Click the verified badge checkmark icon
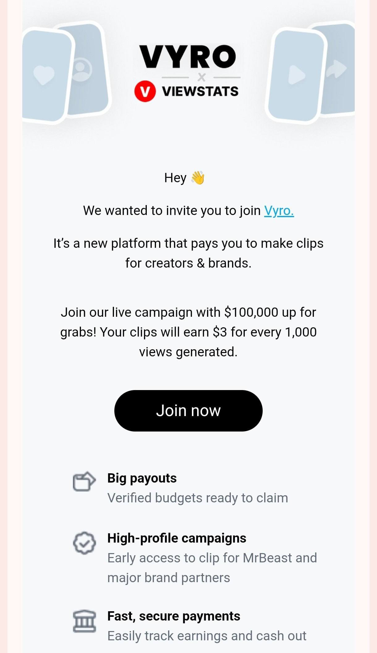The height and width of the screenshot is (653, 377). pyautogui.click(x=84, y=543)
